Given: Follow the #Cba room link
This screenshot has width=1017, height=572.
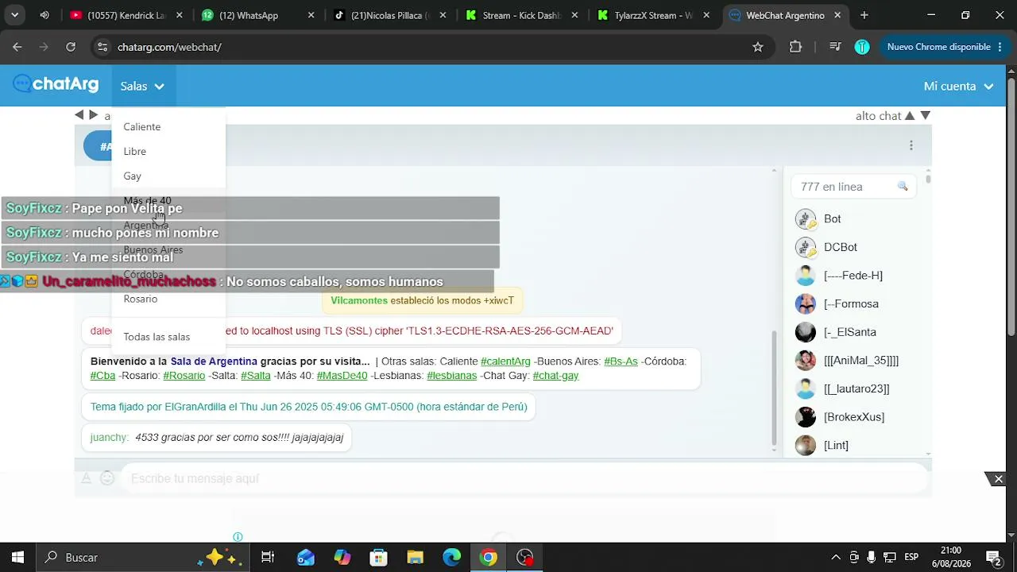Looking at the screenshot, I should pos(102,376).
